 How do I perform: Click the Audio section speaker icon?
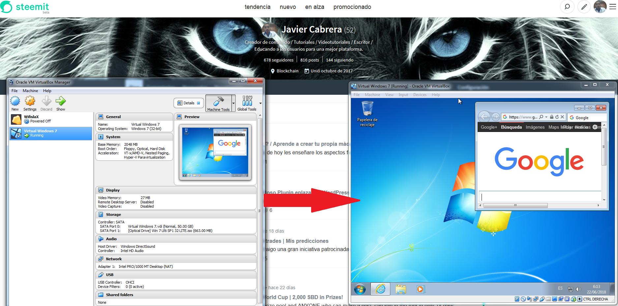click(101, 239)
